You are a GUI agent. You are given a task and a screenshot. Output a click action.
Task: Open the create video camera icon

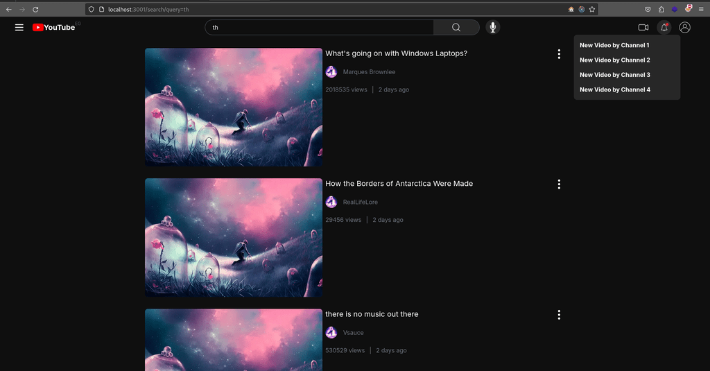643,28
